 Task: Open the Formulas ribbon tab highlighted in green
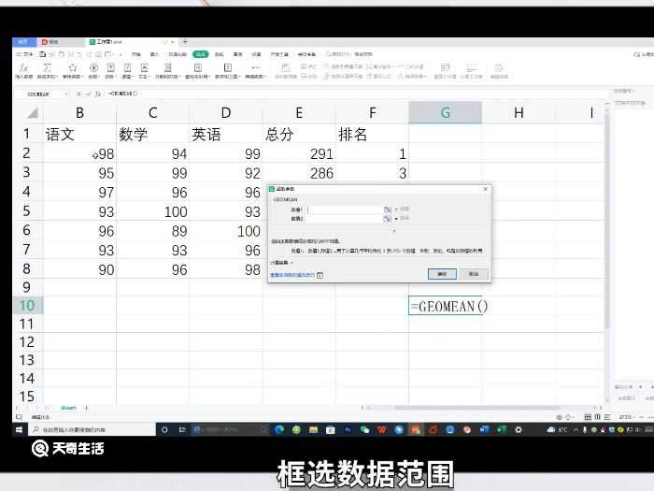(x=201, y=54)
